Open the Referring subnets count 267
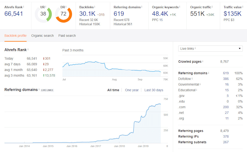Image resolution: width=247 pixels, height=152 pixels. click(x=226, y=142)
